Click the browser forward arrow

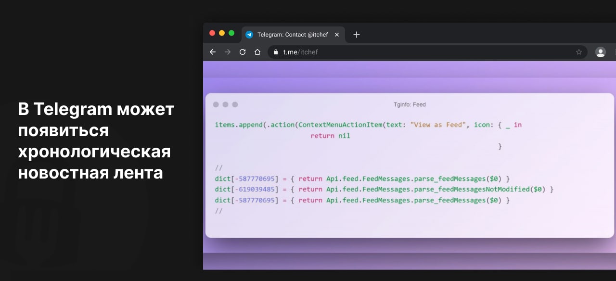pos(228,52)
